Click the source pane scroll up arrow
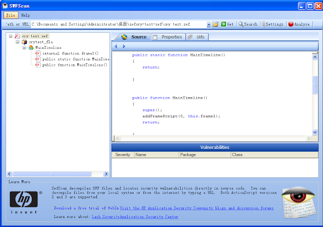 click(x=314, y=57)
